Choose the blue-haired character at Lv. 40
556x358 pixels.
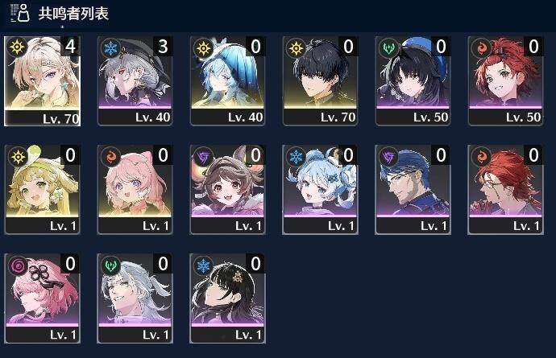227,80
